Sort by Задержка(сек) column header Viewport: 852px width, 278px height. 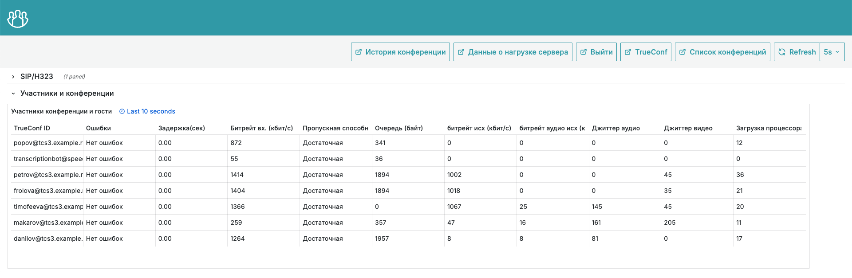[x=181, y=128]
